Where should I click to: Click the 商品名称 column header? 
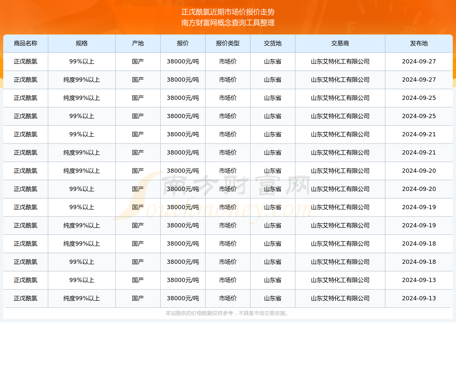coord(26,43)
